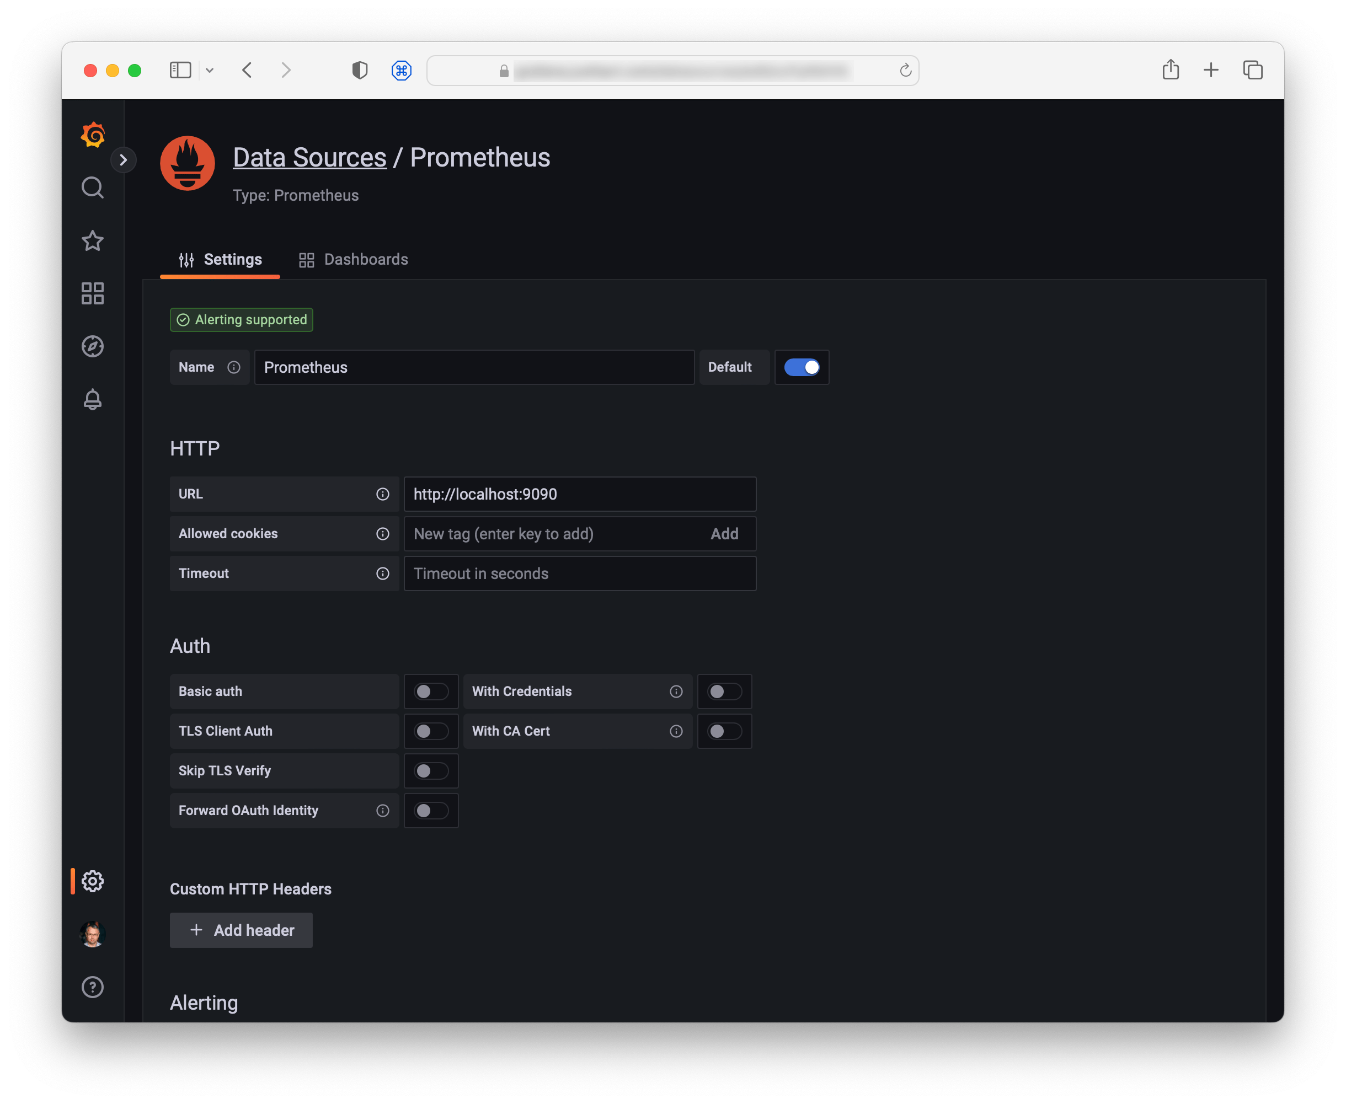This screenshot has height=1104, width=1346.
Task: Click the starred dashboards icon
Action: (93, 240)
